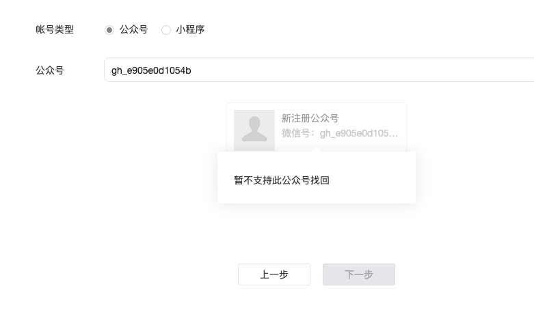
Task: Click the 公众号 option label beside its radio
Action: point(134,29)
